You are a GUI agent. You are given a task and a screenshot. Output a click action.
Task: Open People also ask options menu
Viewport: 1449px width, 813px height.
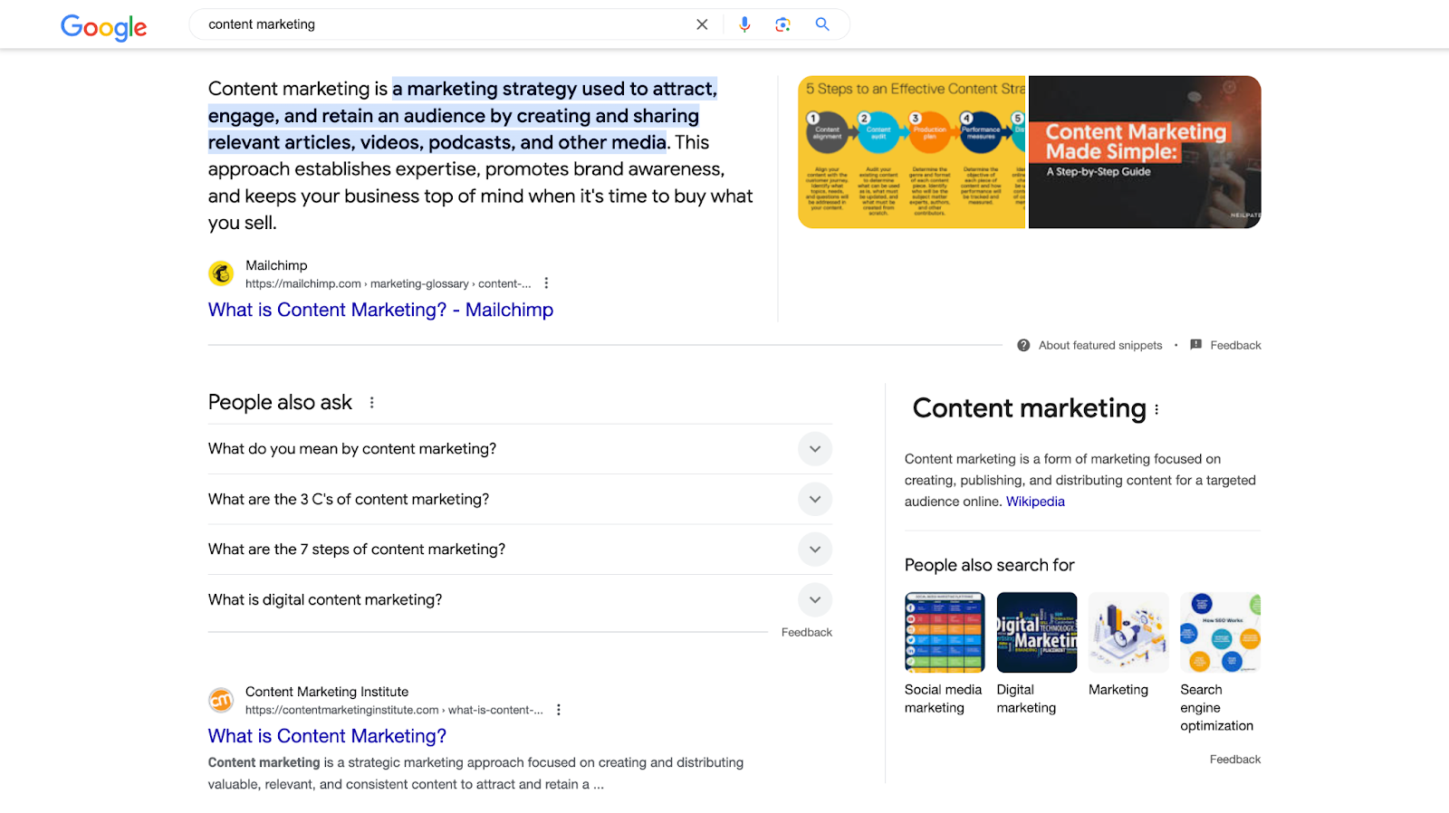coord(371,403)
